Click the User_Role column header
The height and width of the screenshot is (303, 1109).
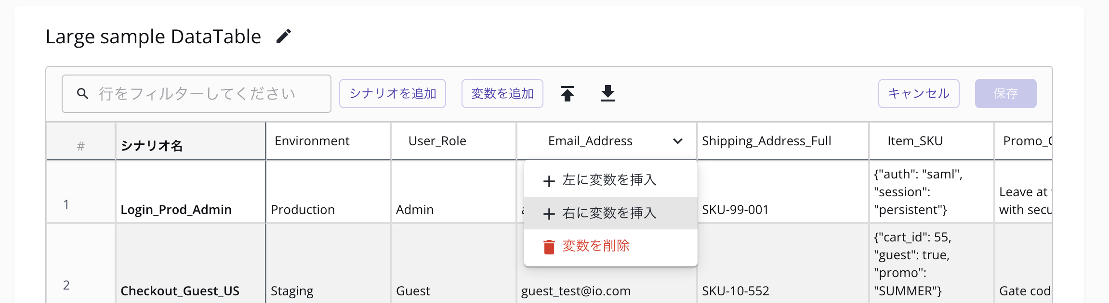click(437, 141)
